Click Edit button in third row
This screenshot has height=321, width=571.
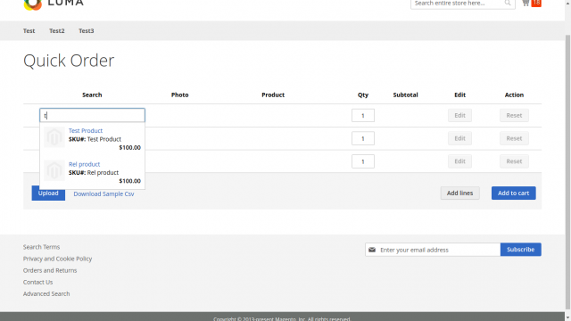click(x=460, y=161)
